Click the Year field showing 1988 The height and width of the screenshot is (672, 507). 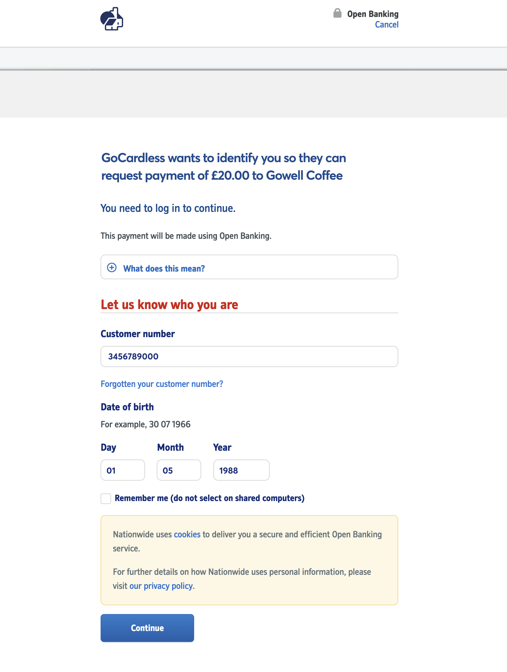coord(241,470)
